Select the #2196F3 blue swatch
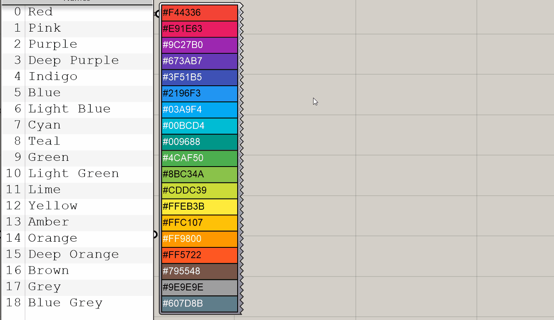 click(x=199, y=94)
